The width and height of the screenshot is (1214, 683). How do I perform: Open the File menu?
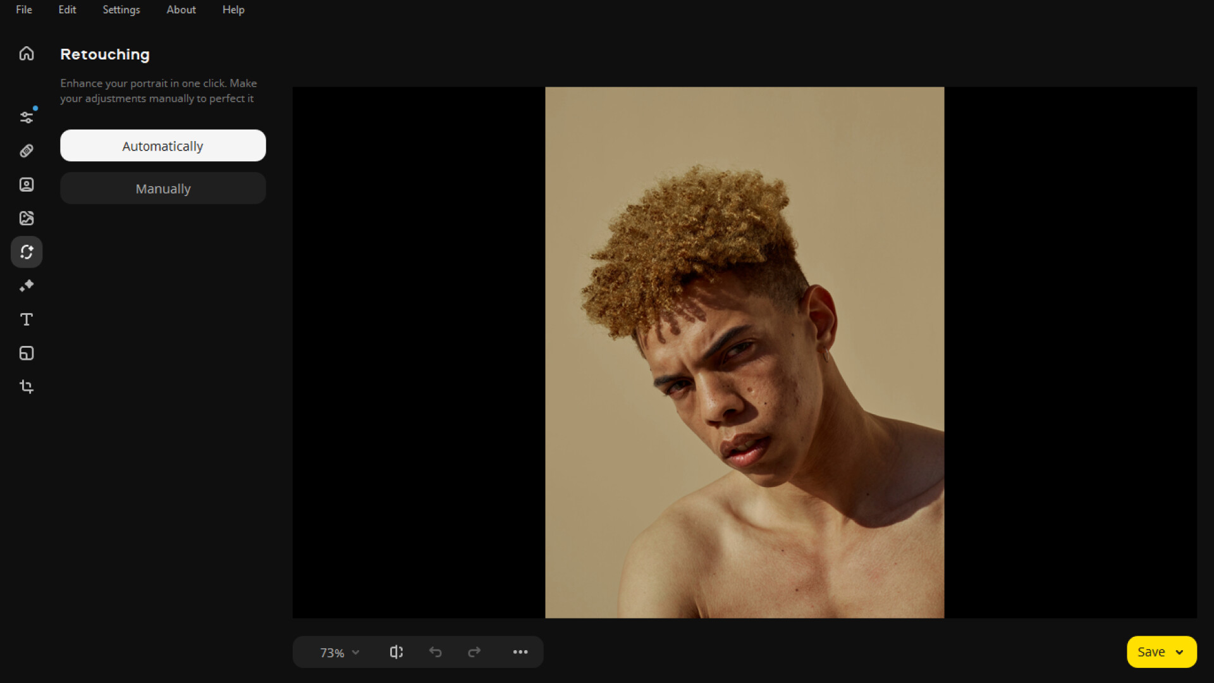(24, 9)
